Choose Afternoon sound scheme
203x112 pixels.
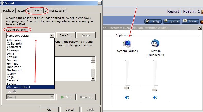pyautogui.click(x=30, y=40)
